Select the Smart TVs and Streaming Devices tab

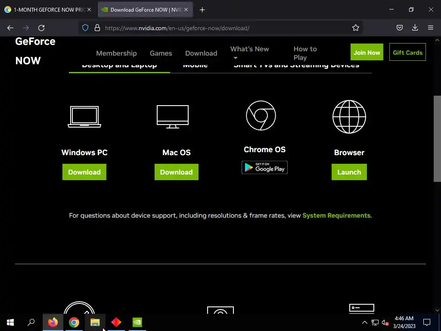click(296, 66)
